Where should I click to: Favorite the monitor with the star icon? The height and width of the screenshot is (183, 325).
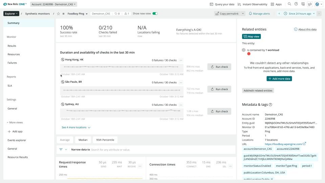(x=59, y=14)
